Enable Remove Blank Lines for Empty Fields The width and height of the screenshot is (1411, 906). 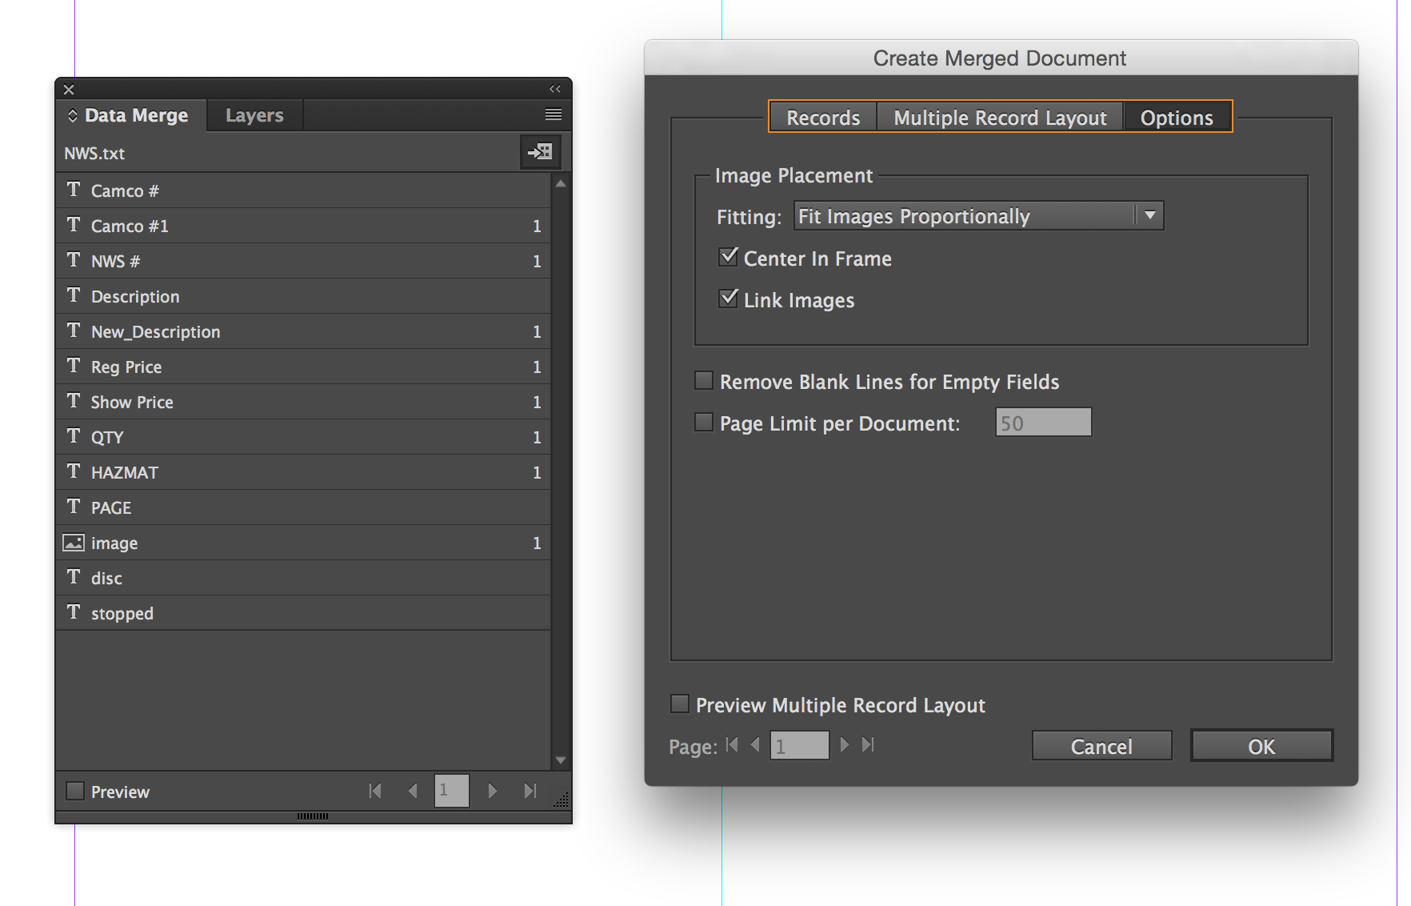[703, 380]
